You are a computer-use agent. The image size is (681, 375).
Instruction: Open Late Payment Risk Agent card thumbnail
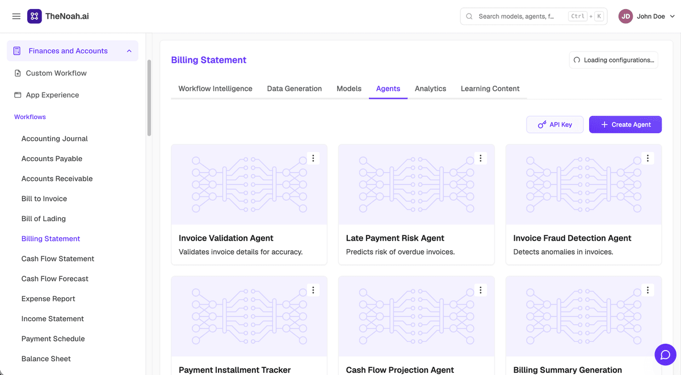417,184
